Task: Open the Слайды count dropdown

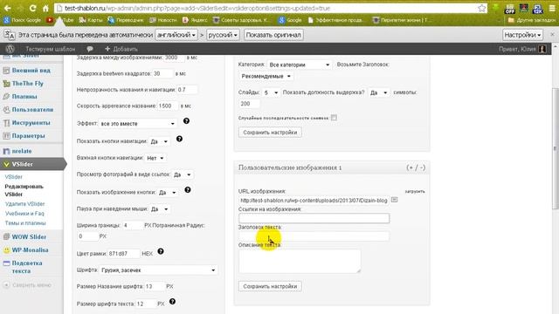Action: tap(271, 92)
